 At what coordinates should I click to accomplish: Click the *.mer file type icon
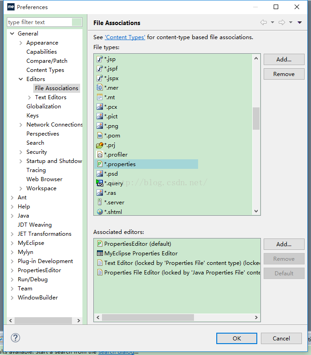click(x=100, y=88)
